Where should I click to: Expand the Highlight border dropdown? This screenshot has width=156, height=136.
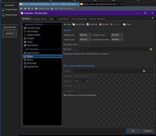coord(117,39)
